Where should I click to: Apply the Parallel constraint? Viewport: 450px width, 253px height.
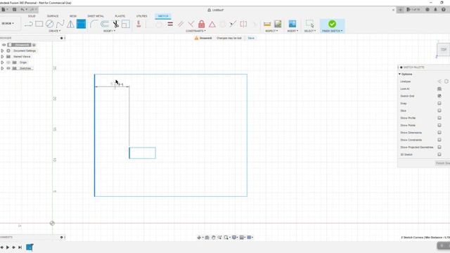tap(181, 24)
